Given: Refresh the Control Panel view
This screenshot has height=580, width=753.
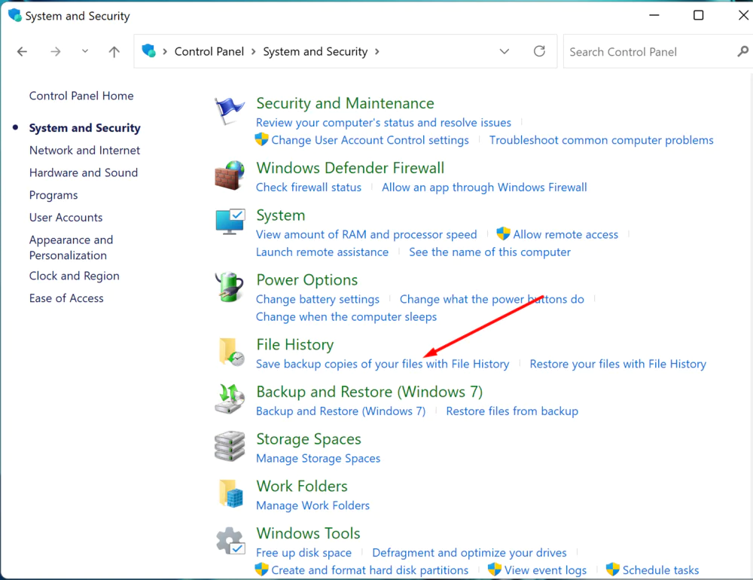Looking at the screenshot, I should 539,51.
